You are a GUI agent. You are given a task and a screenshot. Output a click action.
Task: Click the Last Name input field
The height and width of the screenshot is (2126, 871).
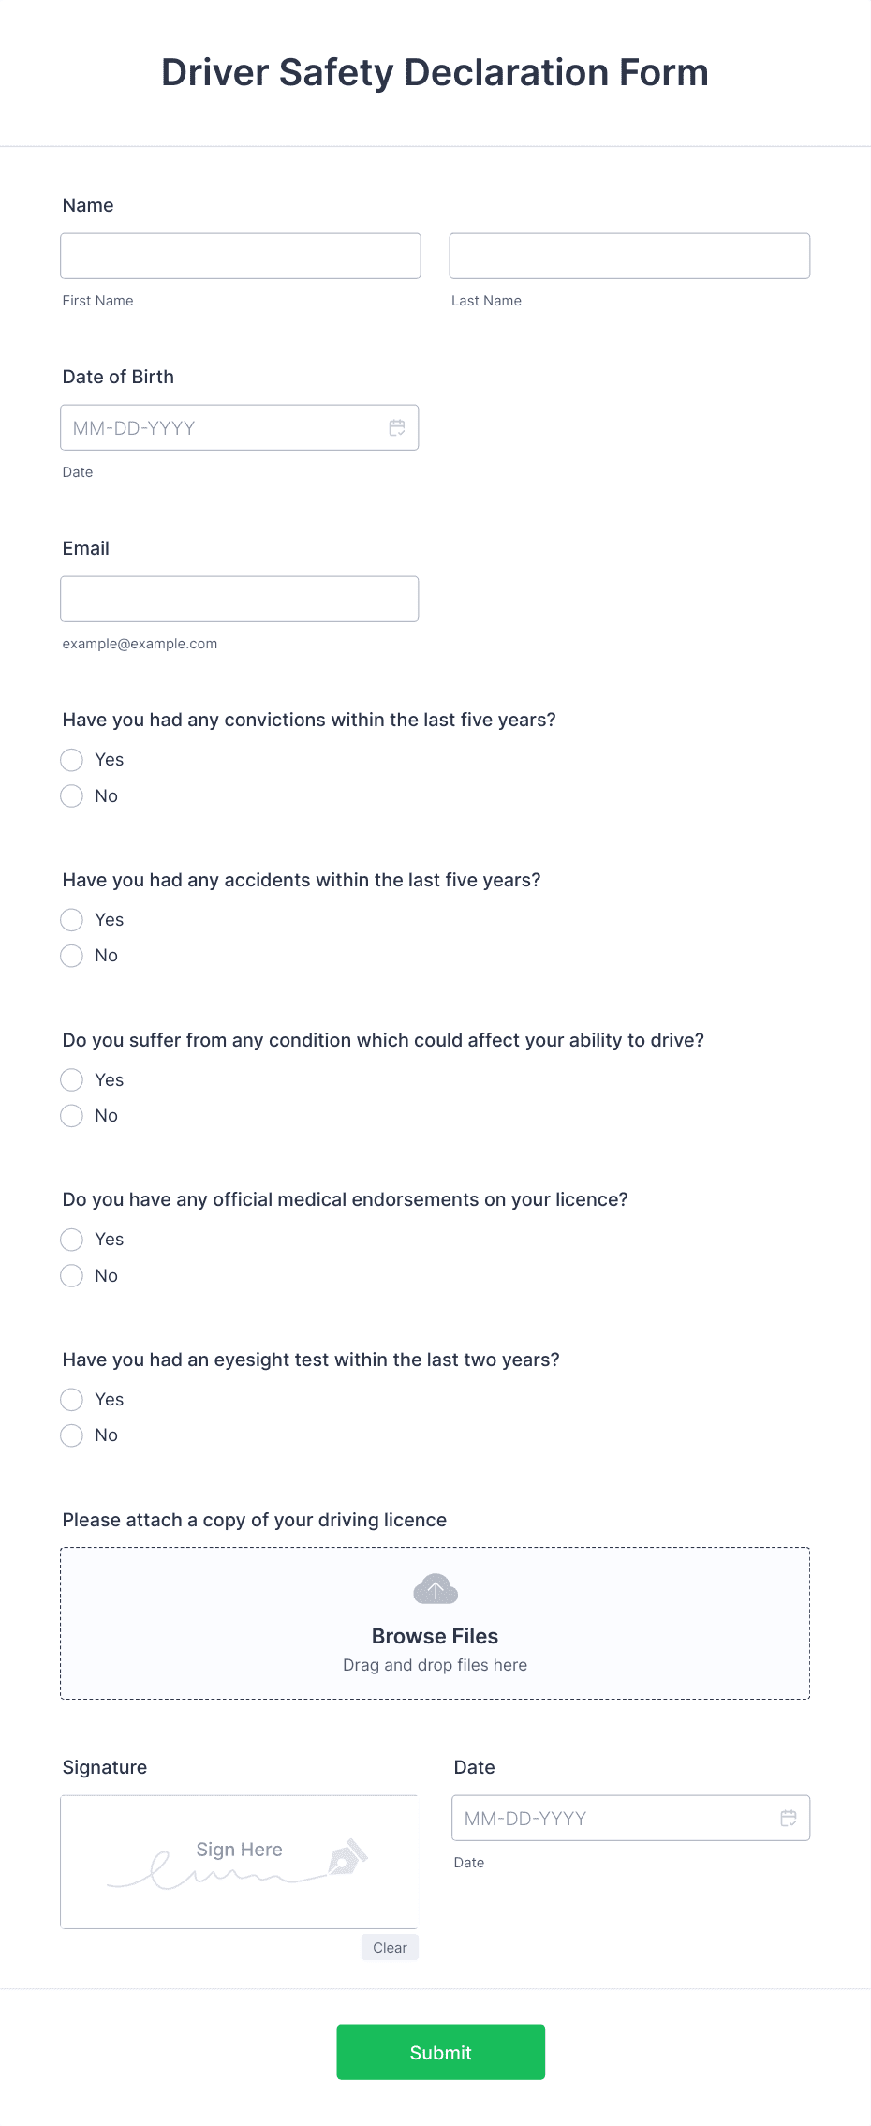pyautogui.click(x=629, y=255)
